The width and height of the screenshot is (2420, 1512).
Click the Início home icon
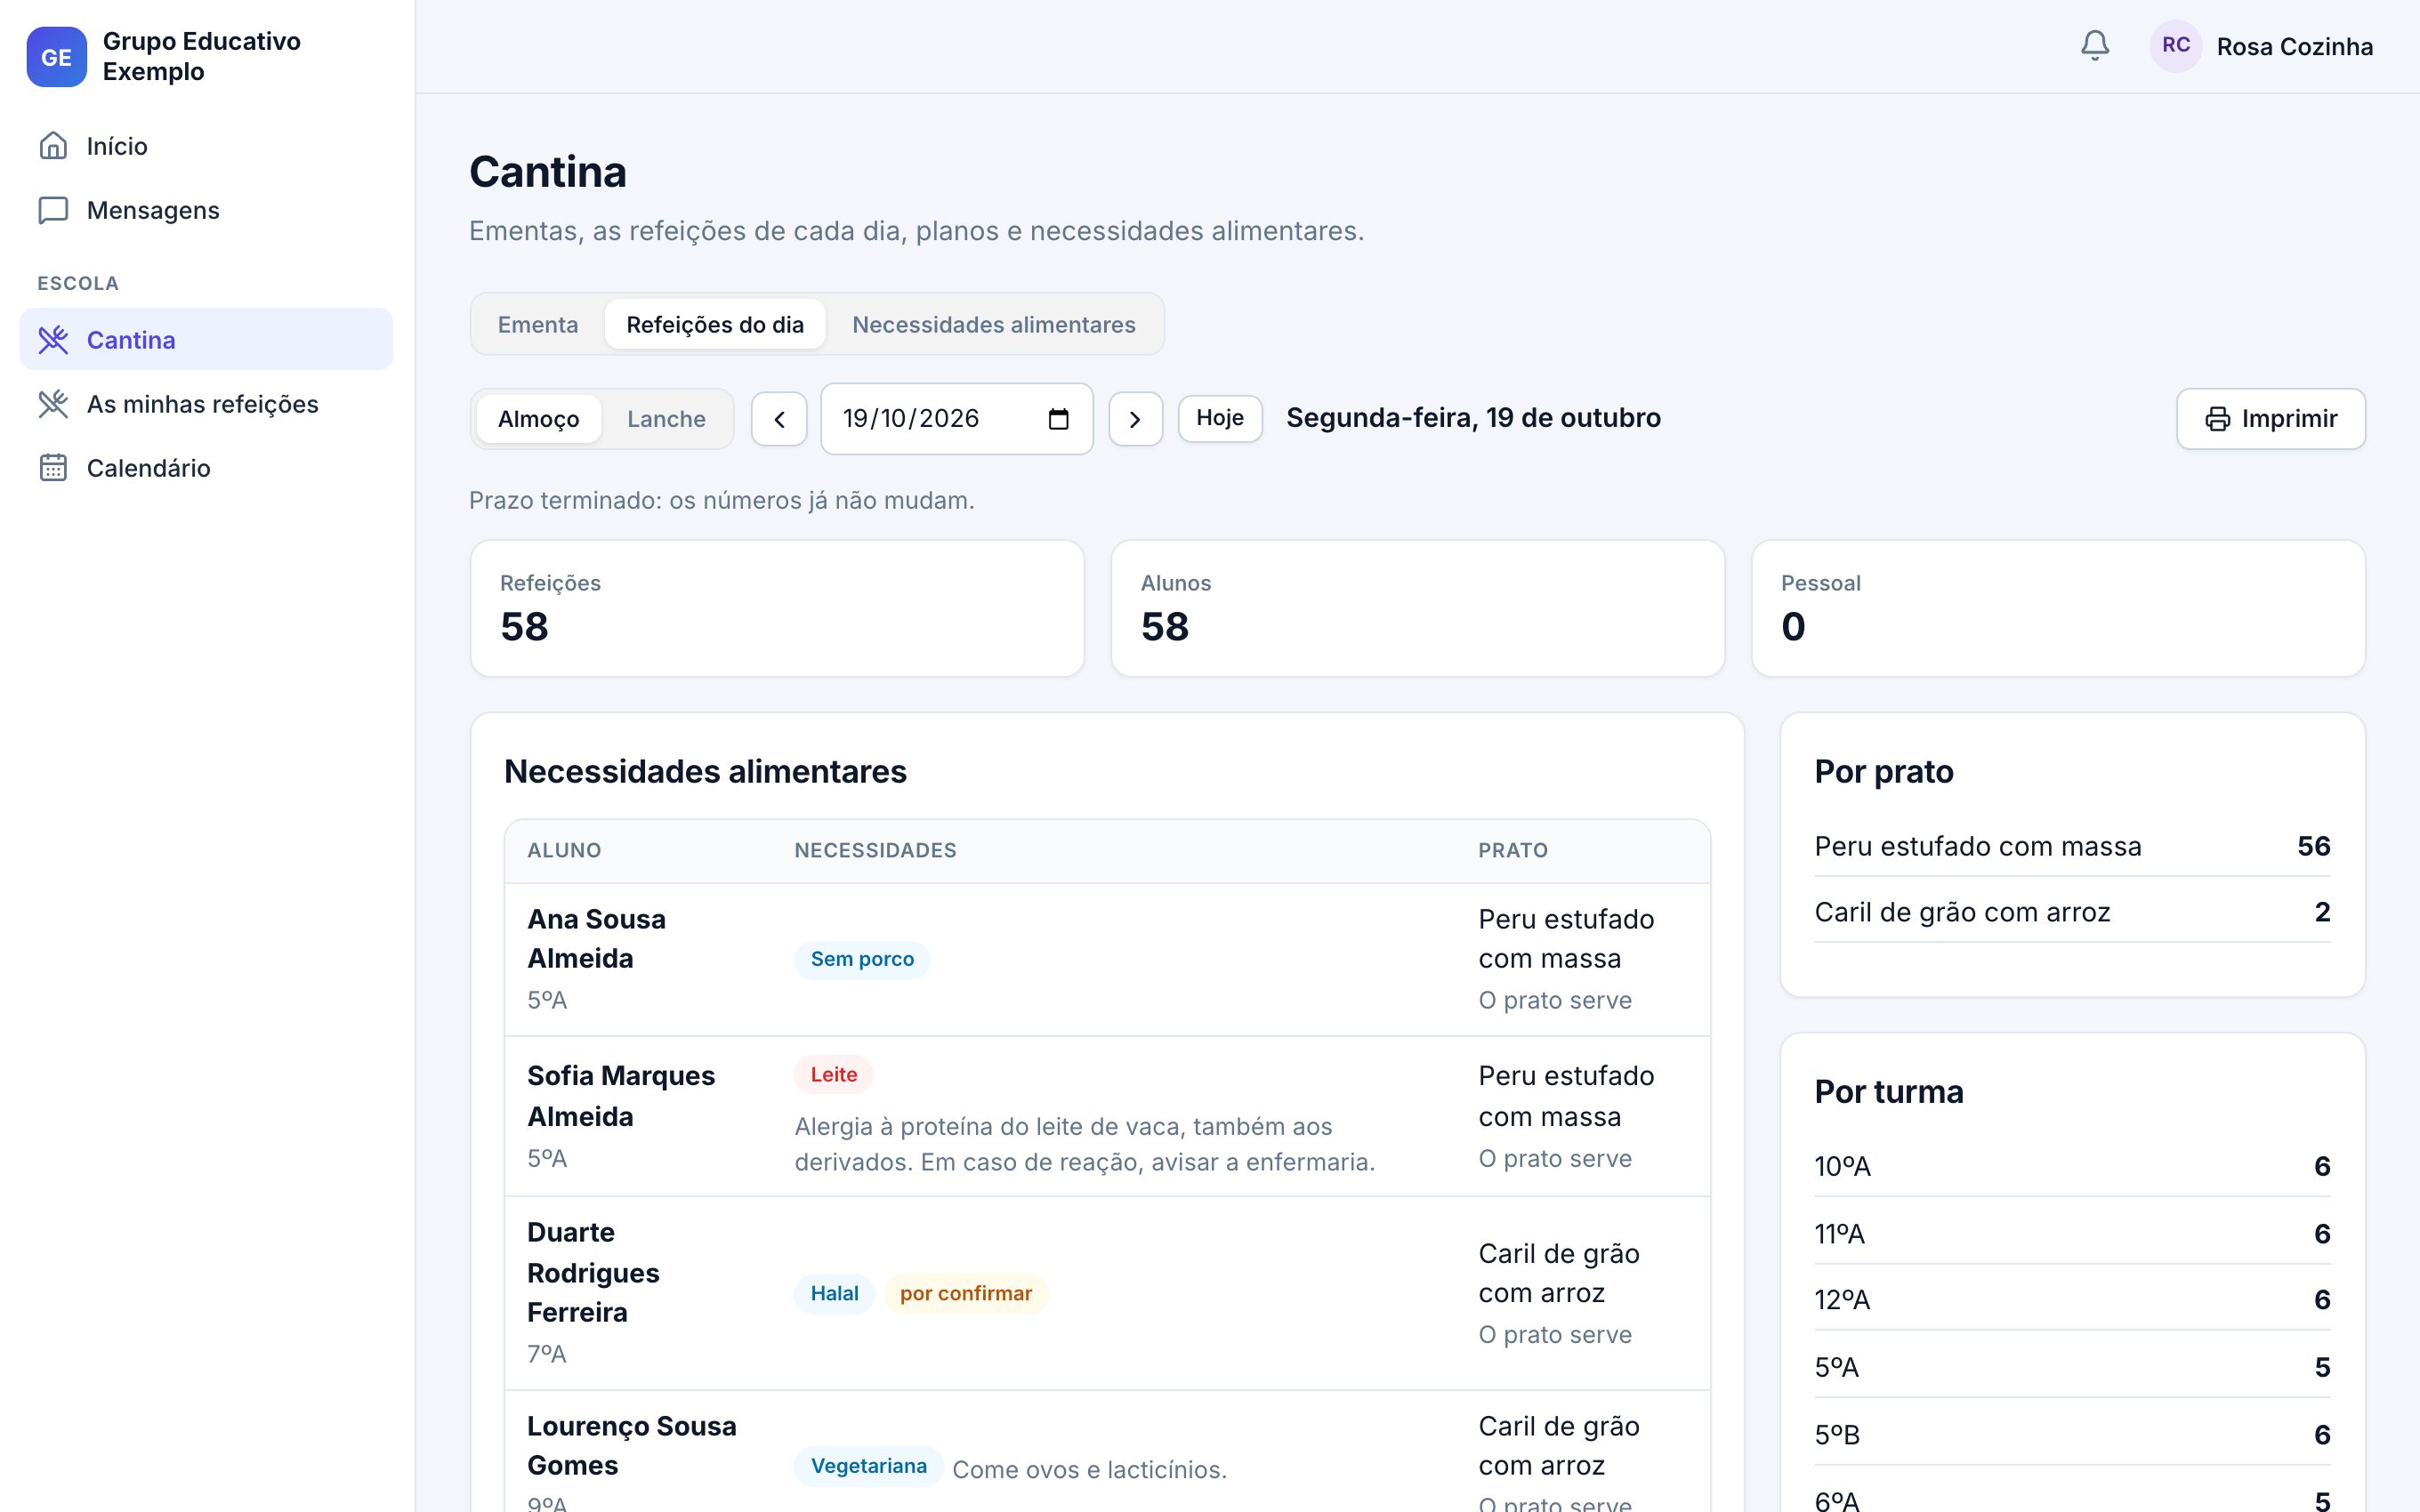[53, 146]
